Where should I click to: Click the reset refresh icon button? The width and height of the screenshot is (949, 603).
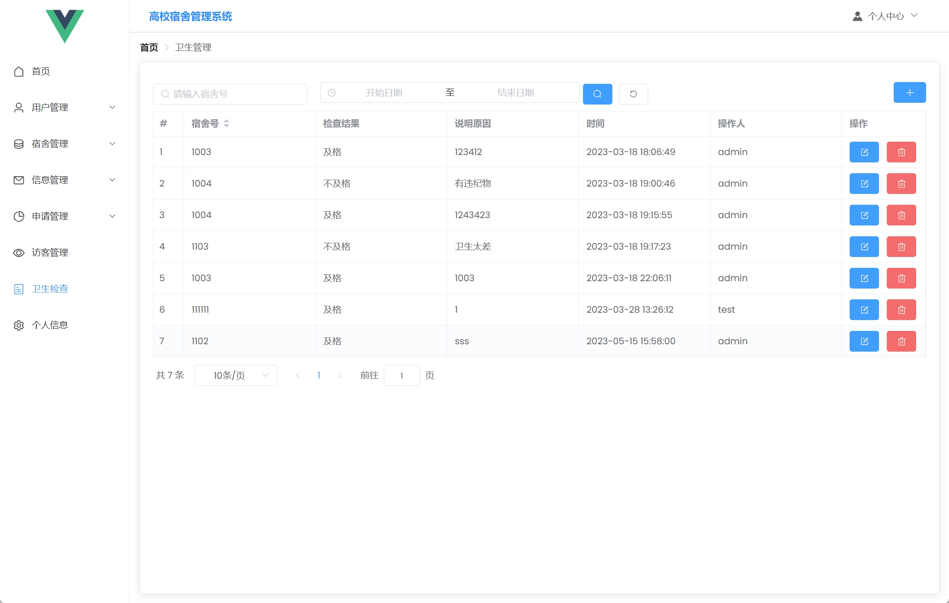pyautogui.click(x=633, y=94)
